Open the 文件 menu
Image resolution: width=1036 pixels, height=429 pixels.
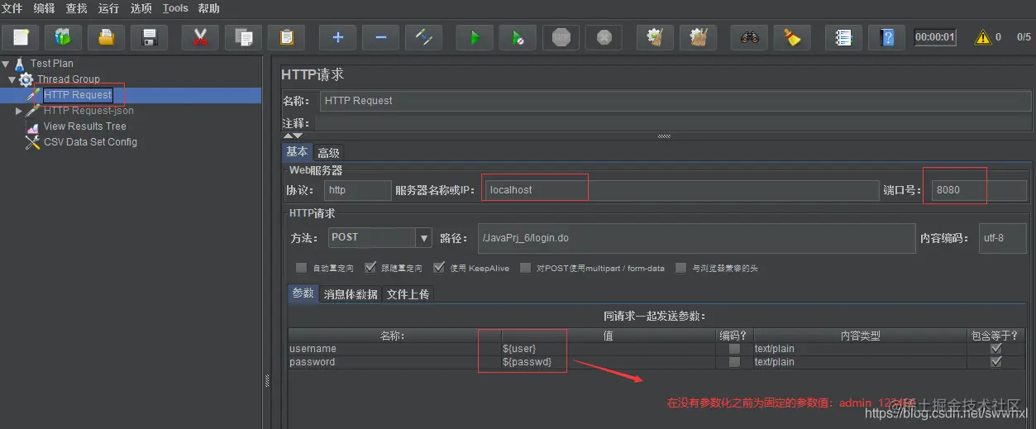[12, 8]
